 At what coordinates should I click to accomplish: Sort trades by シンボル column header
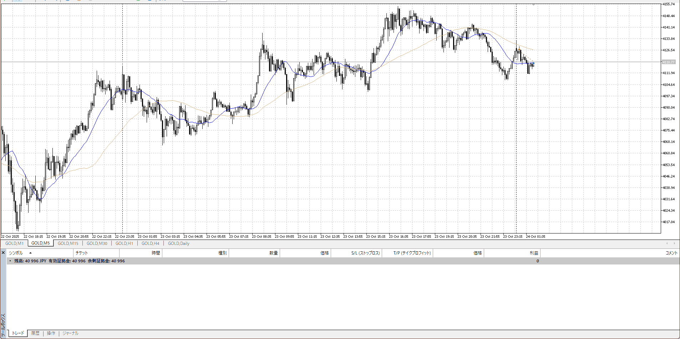[x=16, y=253]
